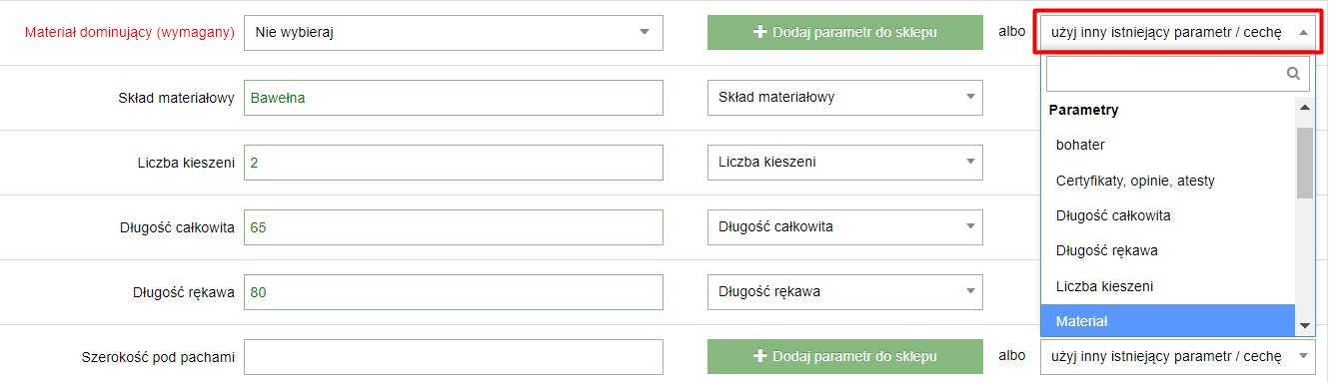Click bottom 'Dodaj parametr do sklepu' button
Image resolution: width=1329 pixels, height=383 pixels.
845,357
